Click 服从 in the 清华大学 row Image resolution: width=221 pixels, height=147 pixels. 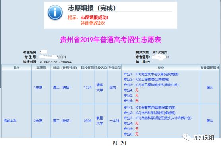pos(210,88)
